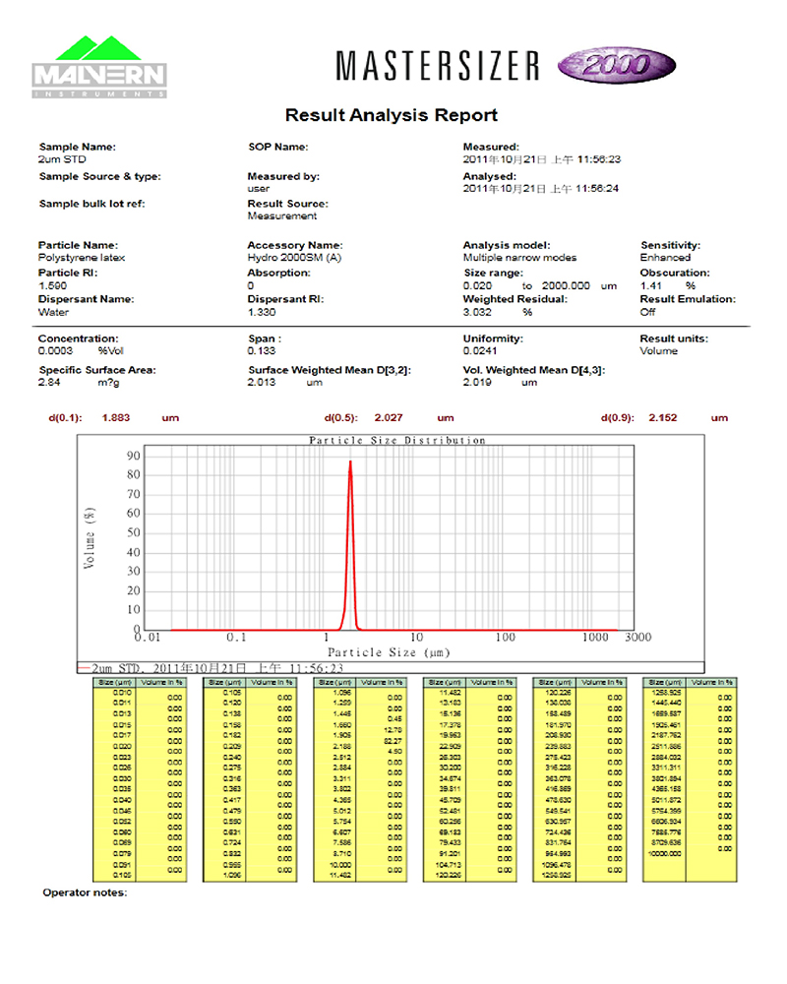This screenshot has height=984, width=787.
Task: Click the 'Specific Surface Area:' label
Action: coord(97,370)
